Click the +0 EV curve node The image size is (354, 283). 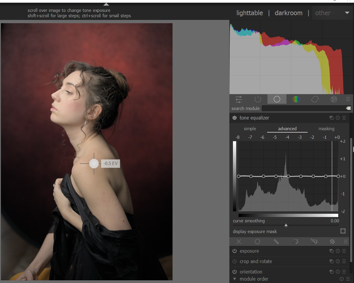click(338, 176)
